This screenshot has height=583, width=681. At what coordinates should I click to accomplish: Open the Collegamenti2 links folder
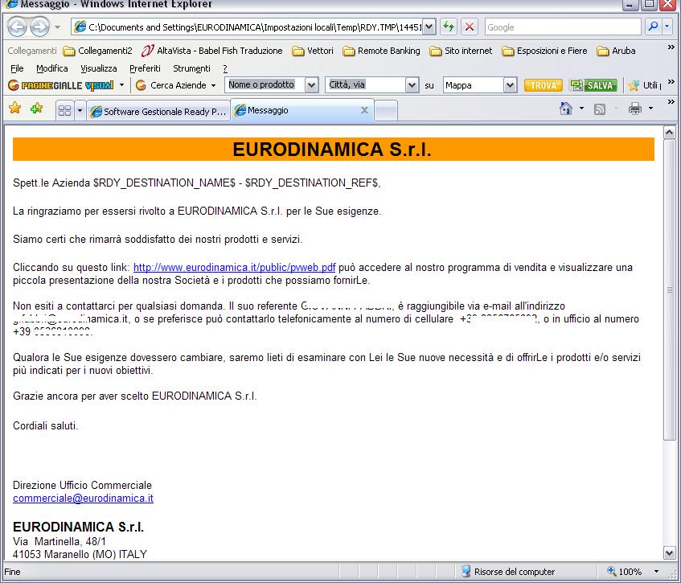[x=98, y=51]
